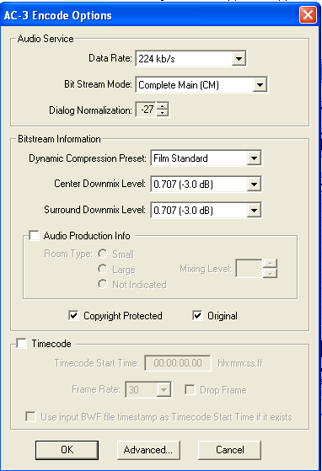This screenshot has width=322, height=471.
Task: Expand the Bit Stream Mode dropdown
Action: tap(260, 85)
